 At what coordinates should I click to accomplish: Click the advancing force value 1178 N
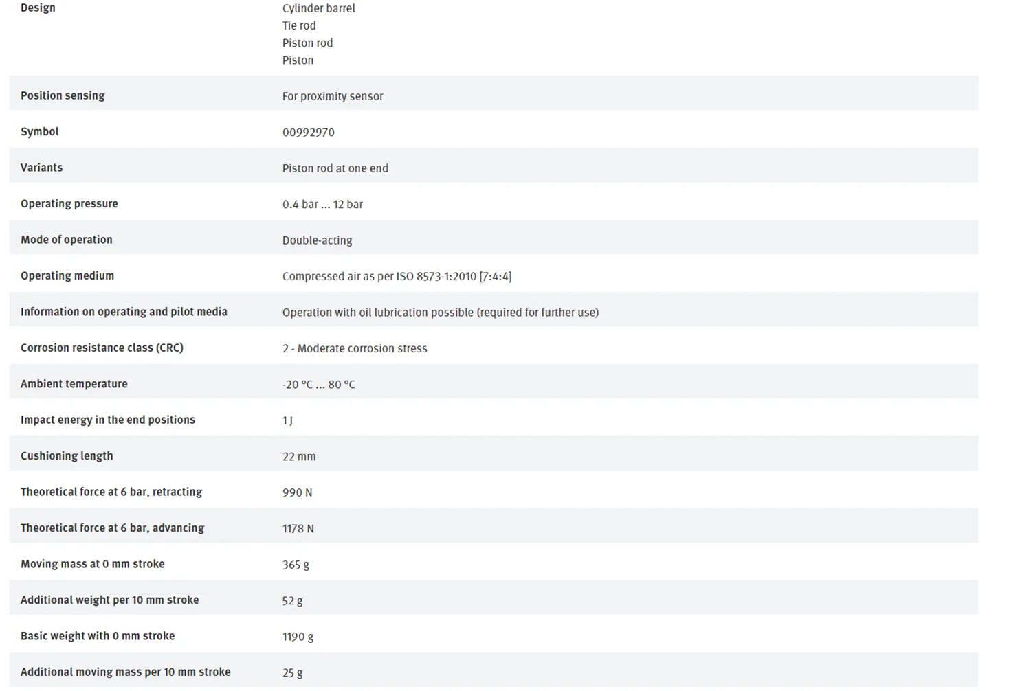click(298, 529)
